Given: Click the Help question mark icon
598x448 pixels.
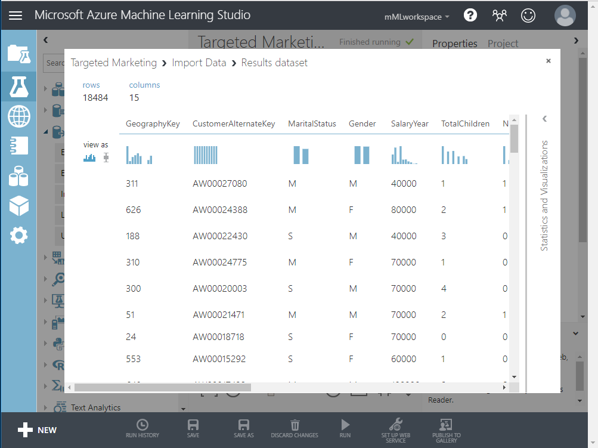Looking at the screenshot, I should (x=470, y=16).
